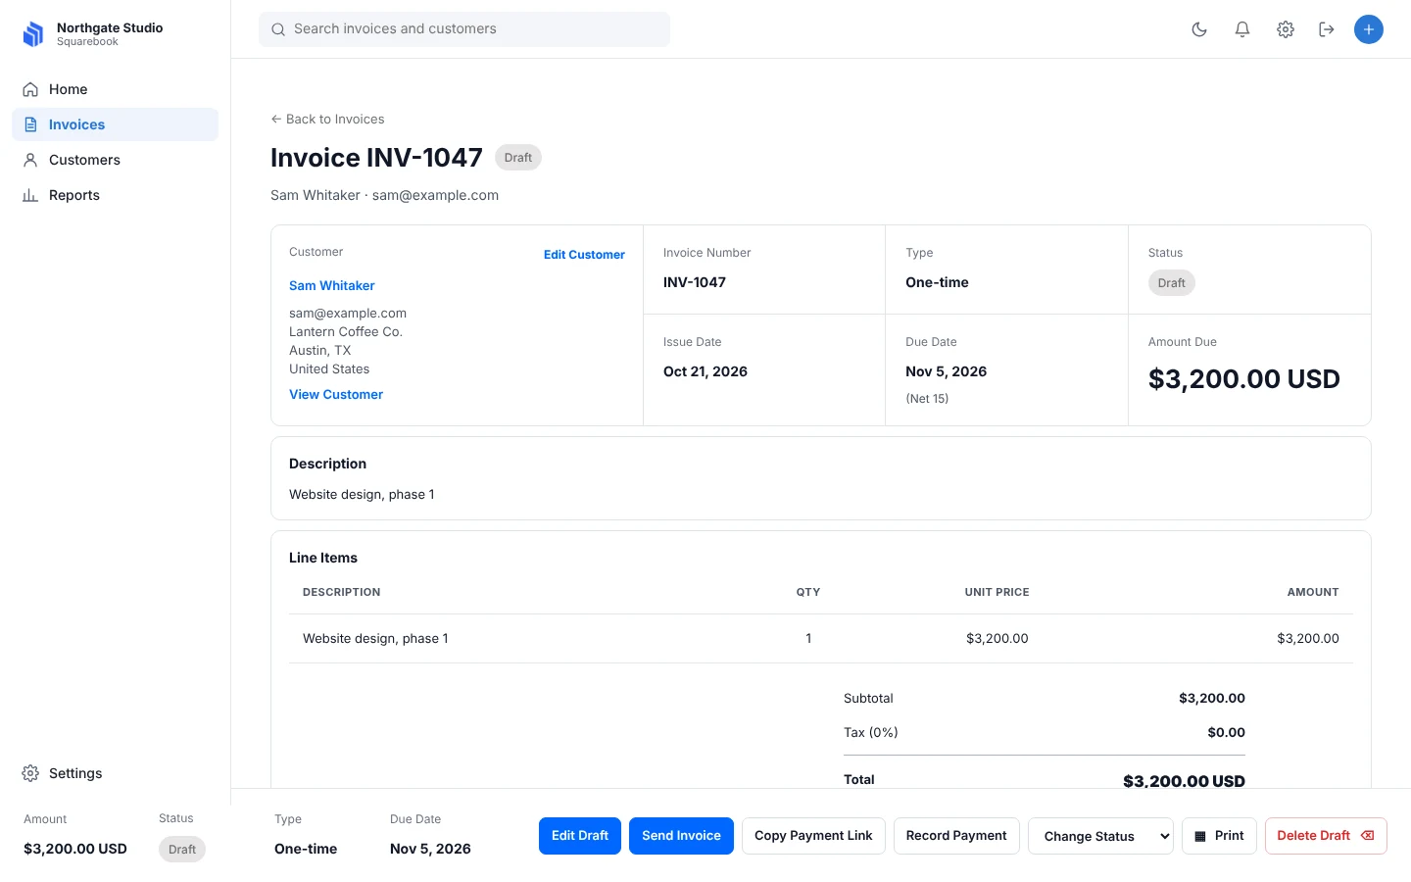Click the $3,200.00 USD amount due value
The height and width of the screenshot is (882, 1411).
point(1244,379)
